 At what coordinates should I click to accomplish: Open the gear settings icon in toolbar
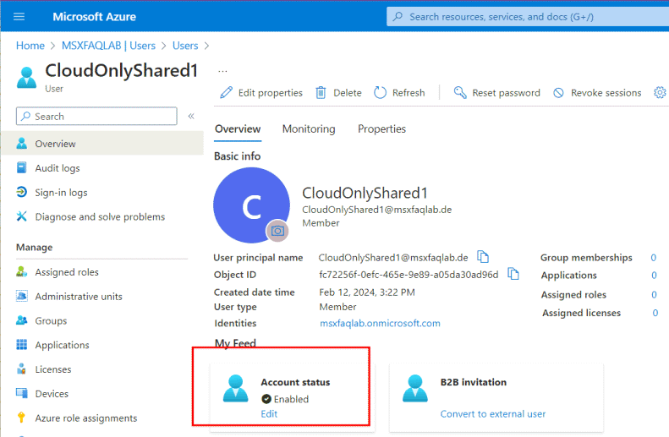click(660, 92)
